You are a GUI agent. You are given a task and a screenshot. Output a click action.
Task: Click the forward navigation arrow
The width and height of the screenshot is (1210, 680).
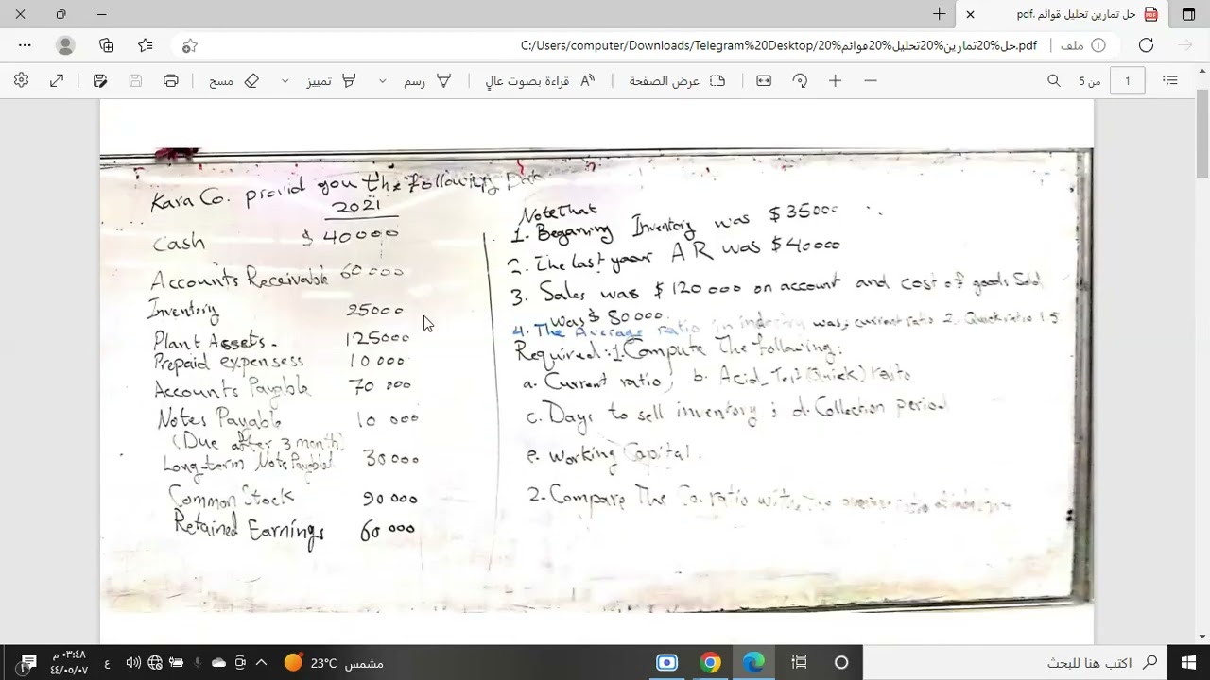1185,45
